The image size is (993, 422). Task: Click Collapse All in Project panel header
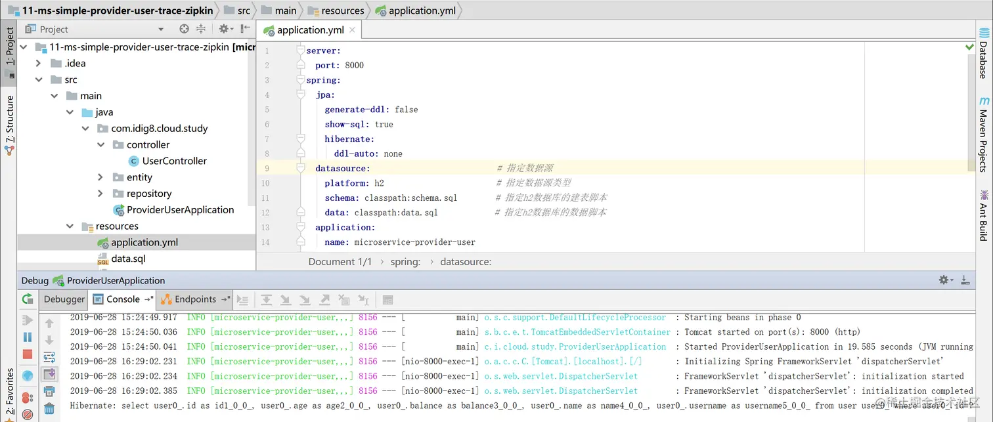click(201, 29)
